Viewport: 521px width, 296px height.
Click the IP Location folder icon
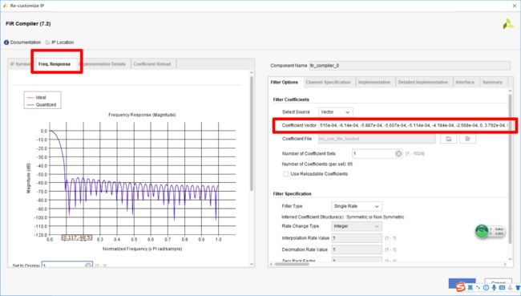click(47, 43)
